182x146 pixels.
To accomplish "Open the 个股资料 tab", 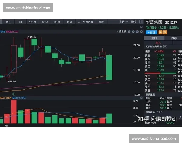I will pos(88,22).
